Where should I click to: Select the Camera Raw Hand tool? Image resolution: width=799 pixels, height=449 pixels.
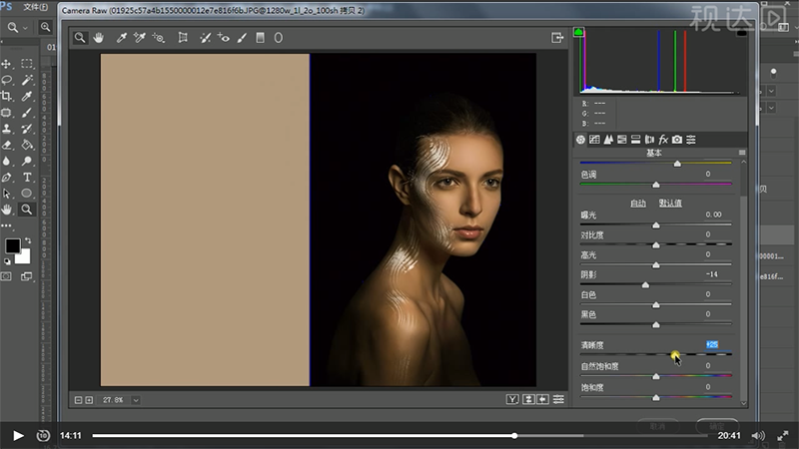(98, 38)
